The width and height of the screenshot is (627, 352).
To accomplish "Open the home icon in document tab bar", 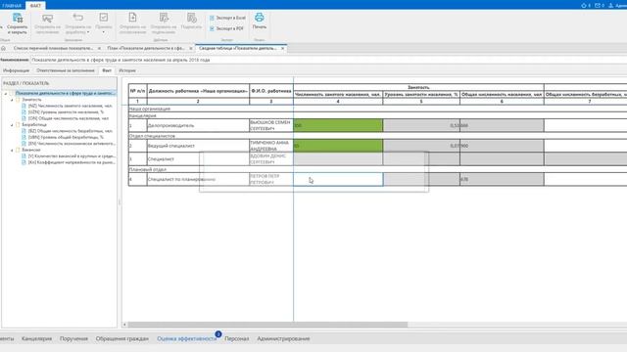I will point(4,48).
